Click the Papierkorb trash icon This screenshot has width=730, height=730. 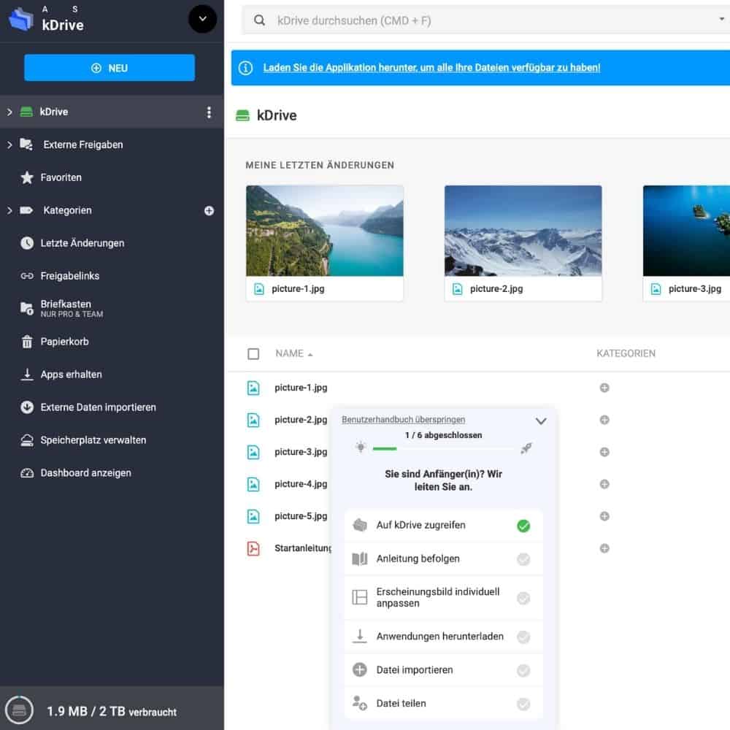27,342
